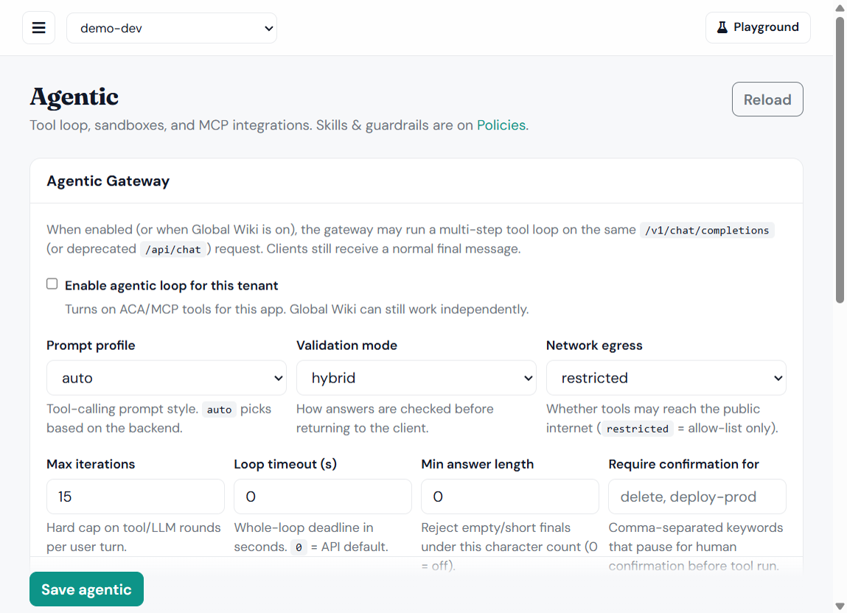Click the Validation mode label

tap(346, 346)
